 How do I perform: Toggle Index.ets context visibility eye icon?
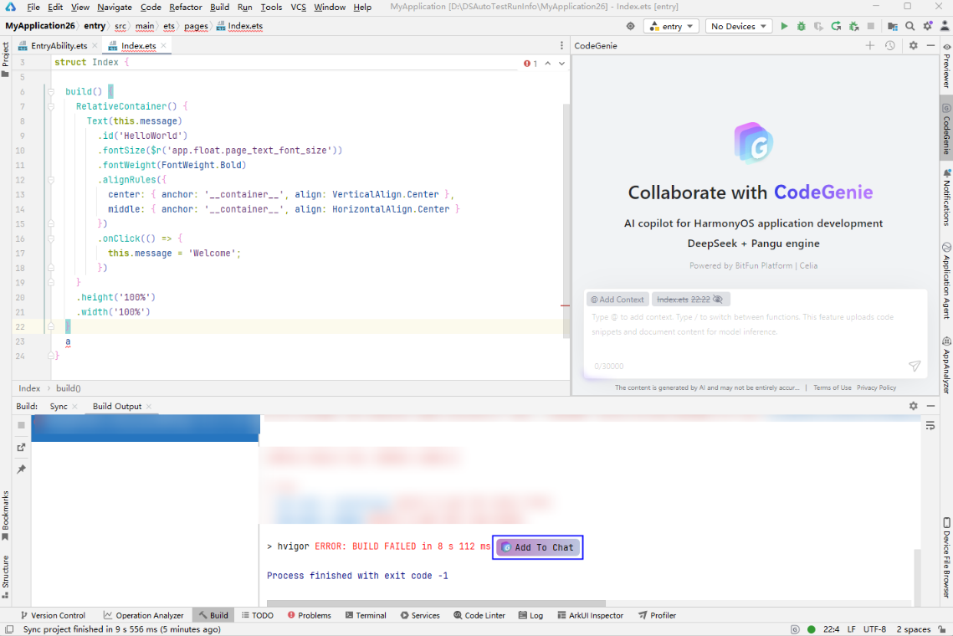[x=718, y=299]
